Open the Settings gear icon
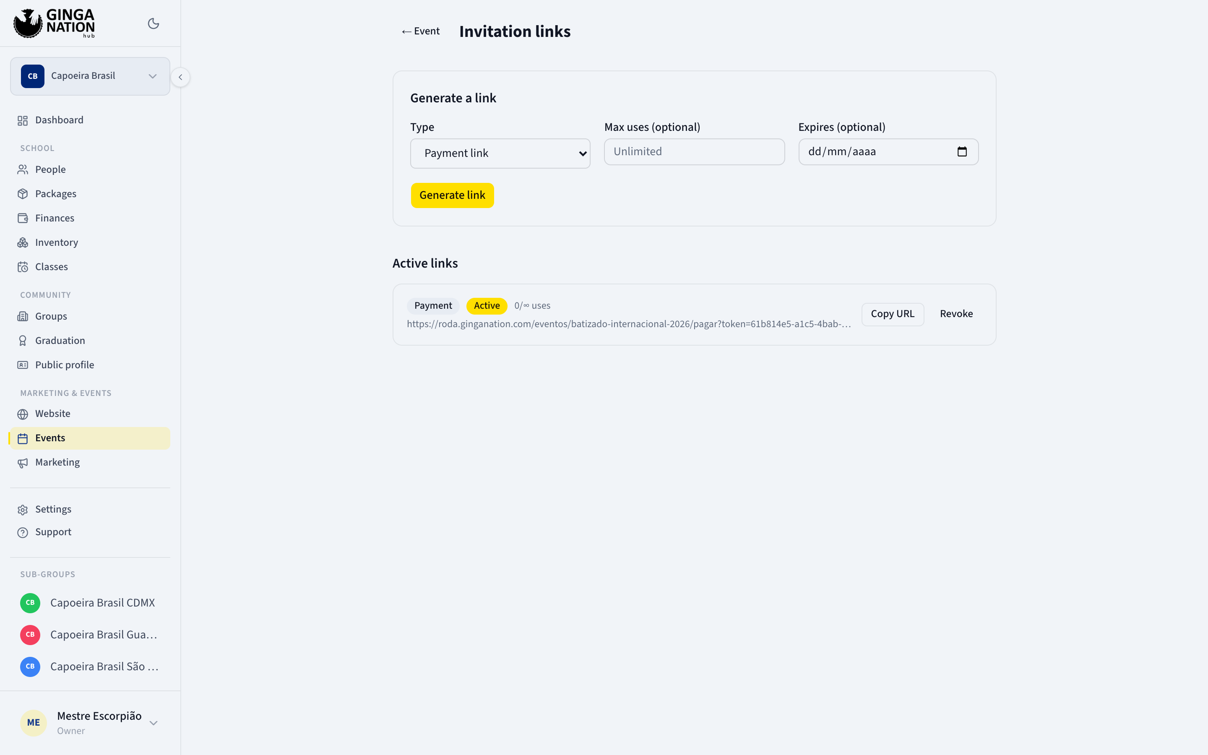 23,510
